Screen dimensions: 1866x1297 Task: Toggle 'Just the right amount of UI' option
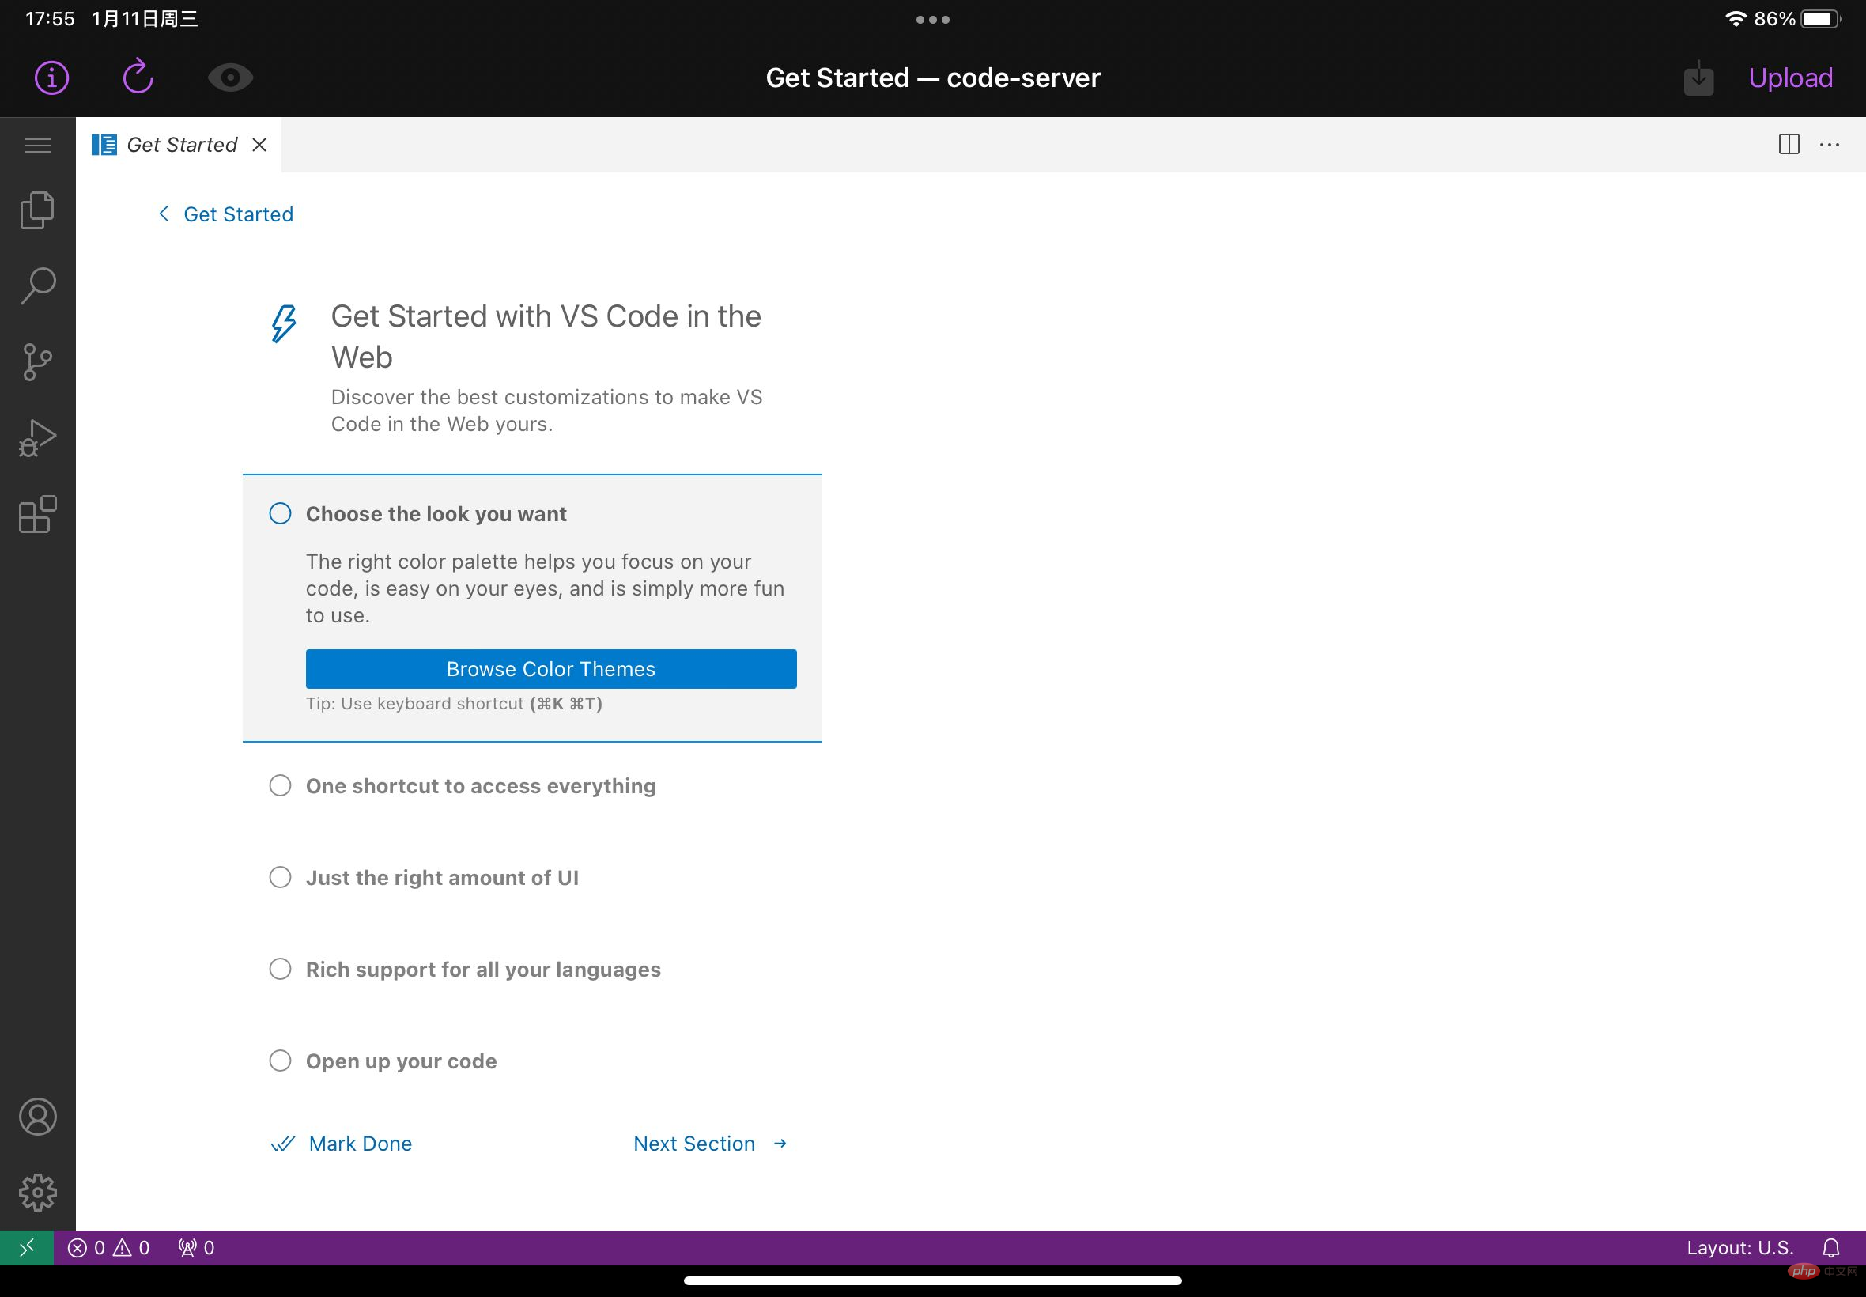pyautogui.click(x=279, y=876)
